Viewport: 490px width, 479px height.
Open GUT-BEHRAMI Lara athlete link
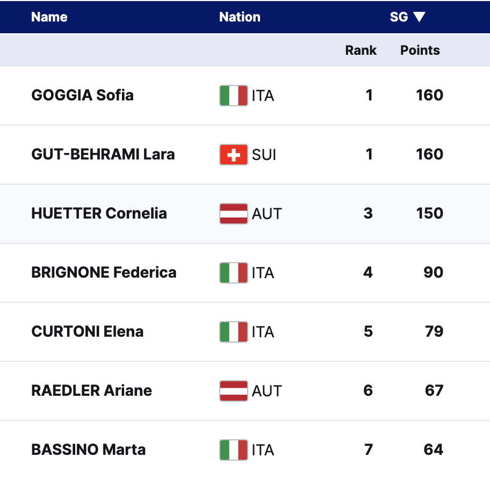(x=103, y=155)
